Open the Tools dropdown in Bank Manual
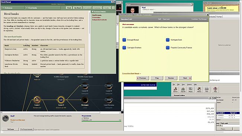Viewport: 242px width, 136px height. [x=107, y=8]
